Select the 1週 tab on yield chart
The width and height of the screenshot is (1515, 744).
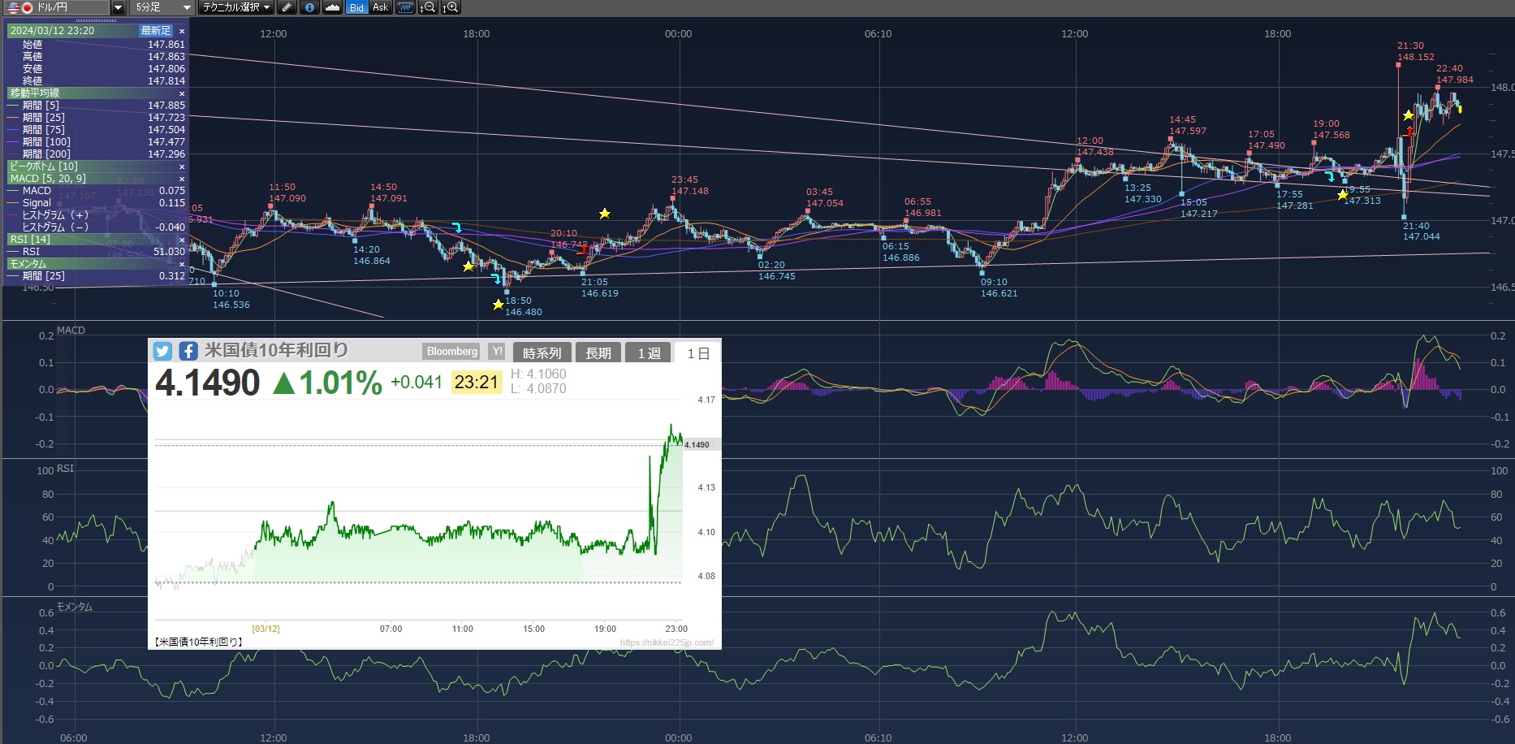click(x=649, y=353)
